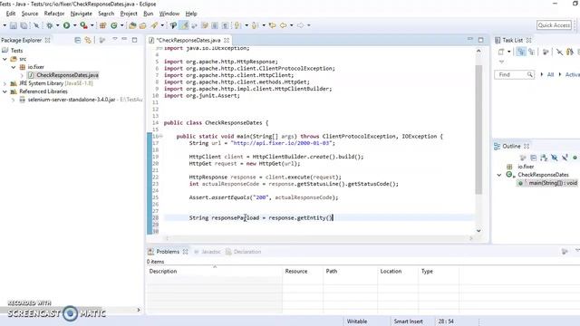
Task: Collapse All in Package Explorer
Action: coord(78,40)
